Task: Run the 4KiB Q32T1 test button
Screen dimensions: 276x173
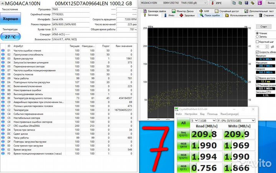Action: coord(183,157)
